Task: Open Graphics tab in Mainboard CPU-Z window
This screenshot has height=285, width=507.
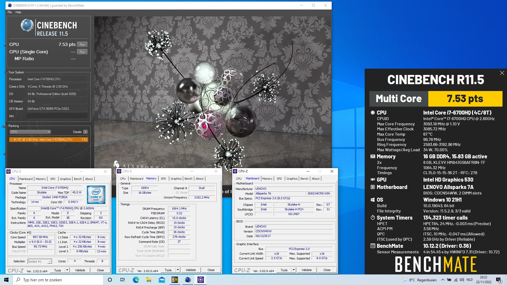Action: coord(292,179)
